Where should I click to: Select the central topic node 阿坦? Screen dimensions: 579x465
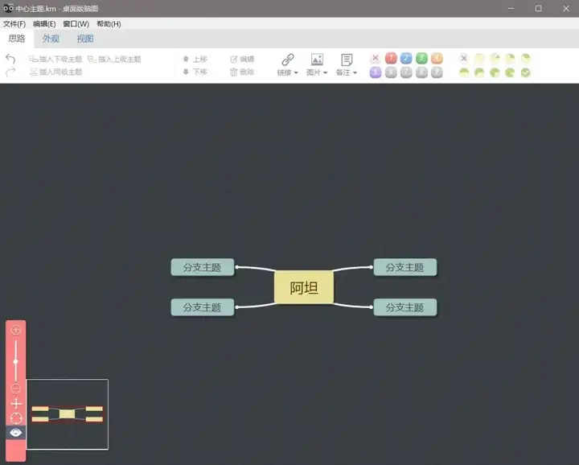tap(304, 287)
